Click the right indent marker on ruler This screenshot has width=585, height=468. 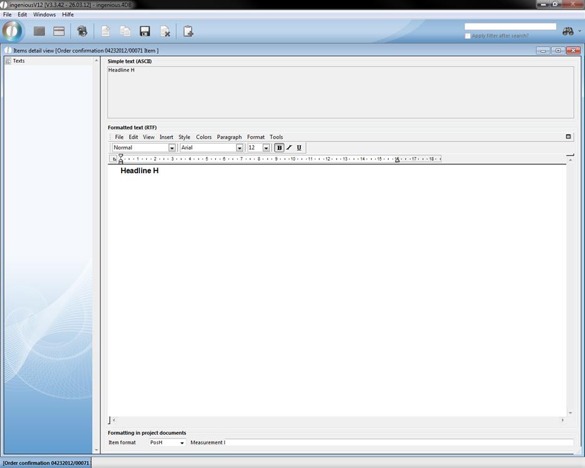[397, 161]
